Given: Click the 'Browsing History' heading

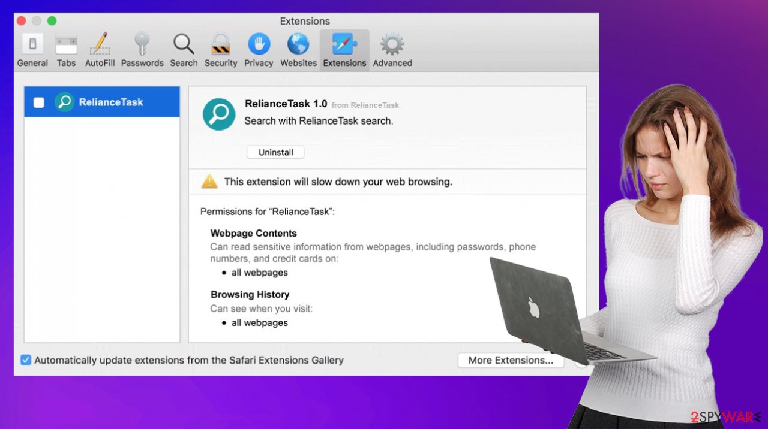Looking at the screenshot, I should (x=250, y=294).
